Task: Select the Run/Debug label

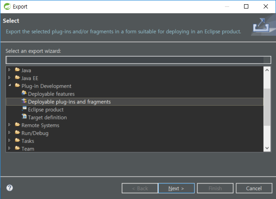Action: click(35, 133)
